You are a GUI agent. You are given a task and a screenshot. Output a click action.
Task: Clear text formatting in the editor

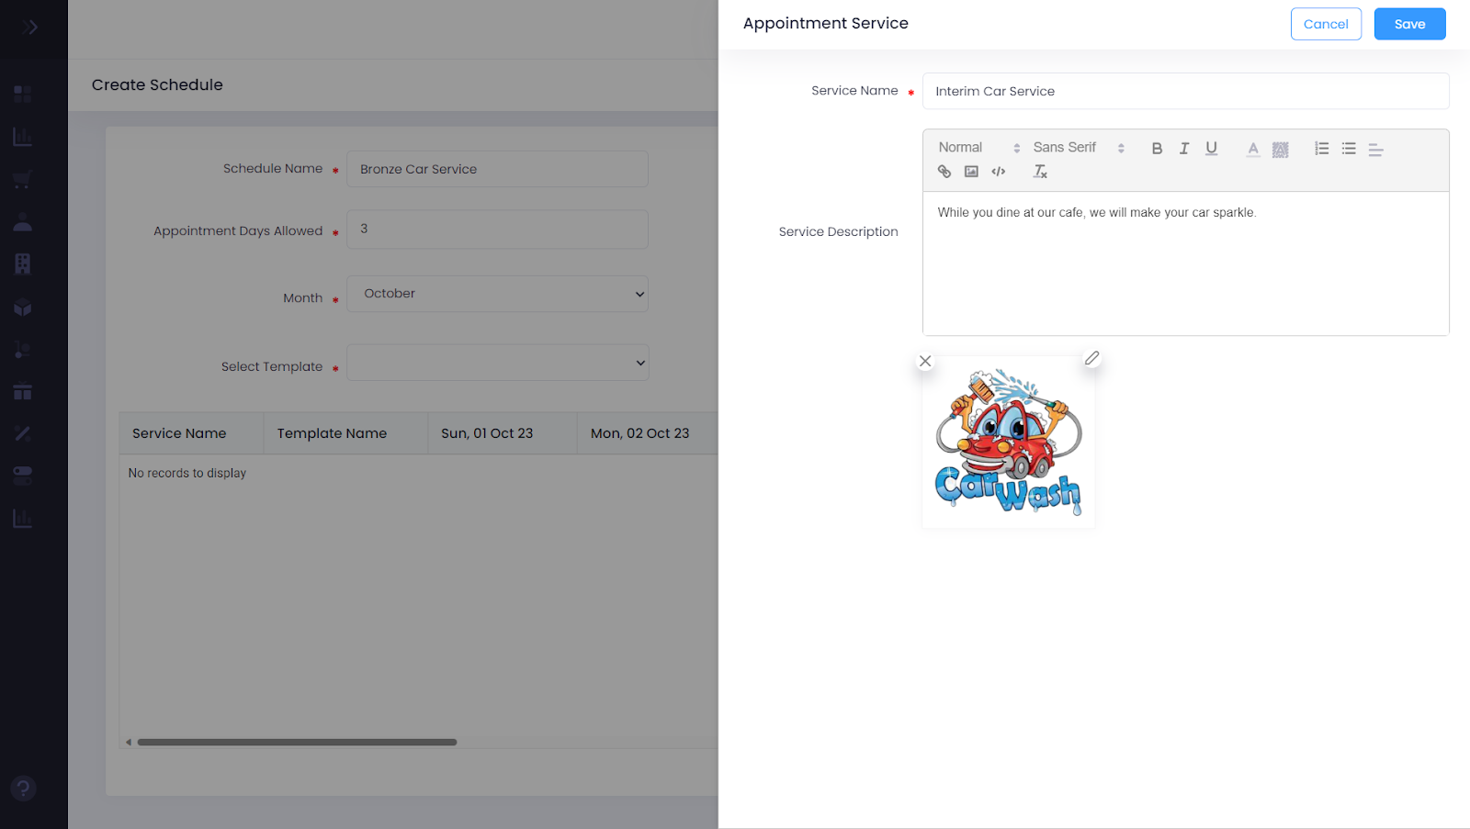1040,172
